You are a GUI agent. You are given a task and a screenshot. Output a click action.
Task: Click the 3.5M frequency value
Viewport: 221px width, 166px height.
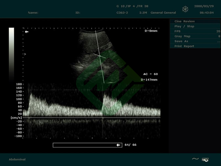click(143, 13)
